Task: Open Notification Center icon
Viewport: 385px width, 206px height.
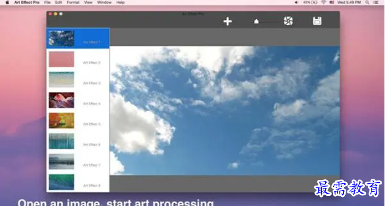Action: [376, 2]
